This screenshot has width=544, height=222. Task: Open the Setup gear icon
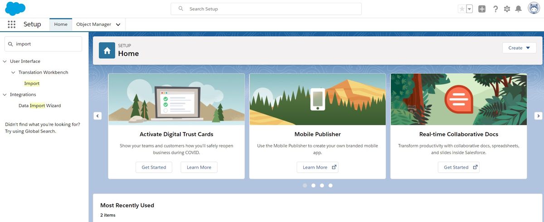pos(507,9)
